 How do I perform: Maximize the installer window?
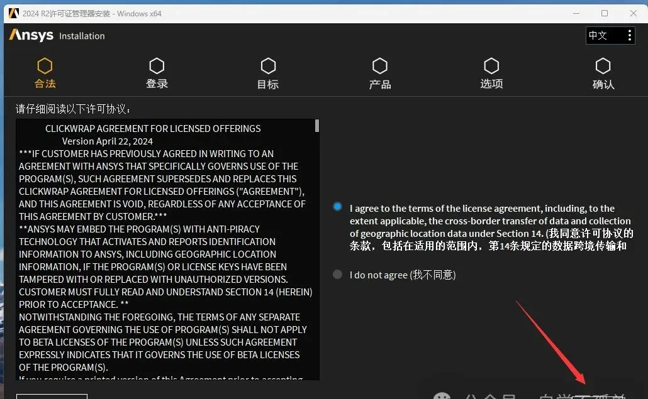pos(604,13)
